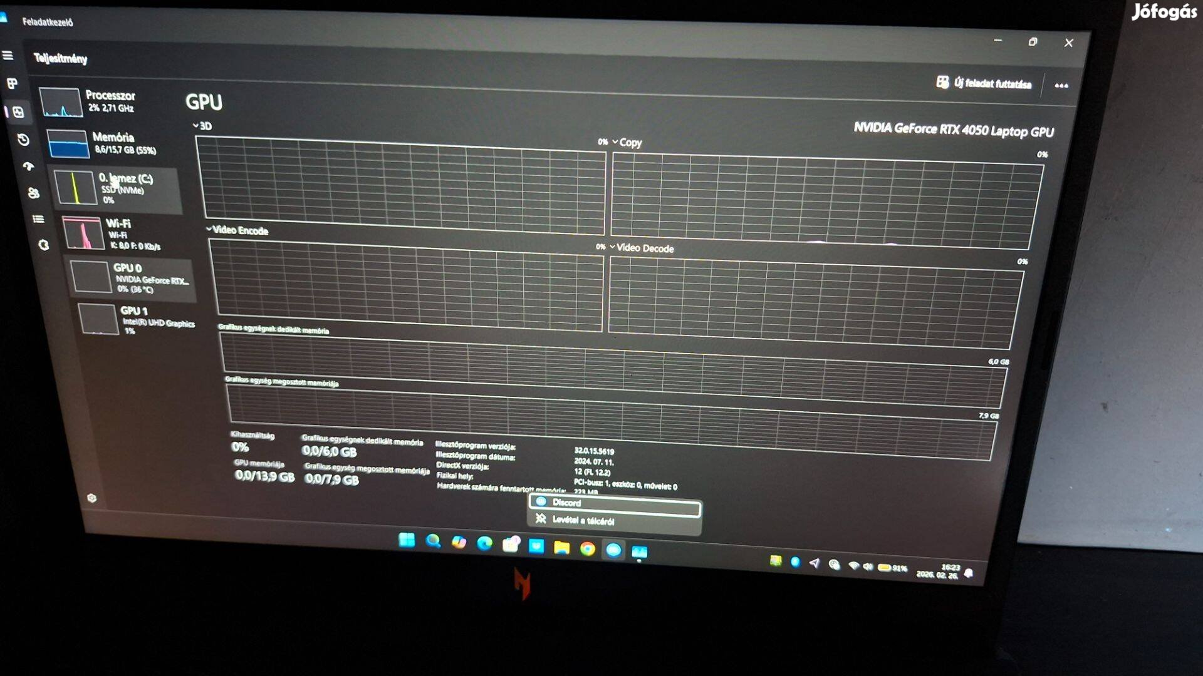
Task: Select GPU 0 NVIDIA GeForce RTX in sidebar
Action: (132, 277)
